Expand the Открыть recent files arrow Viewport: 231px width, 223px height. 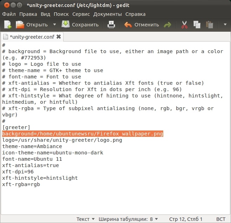tap(54, 25)
